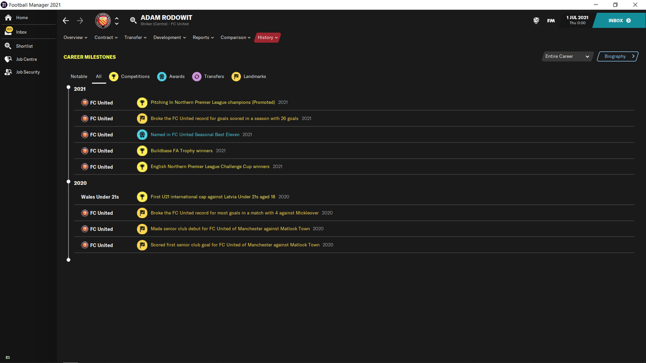Click the 2020 timeline marker
Screen dimensions: 646x363
69,182
